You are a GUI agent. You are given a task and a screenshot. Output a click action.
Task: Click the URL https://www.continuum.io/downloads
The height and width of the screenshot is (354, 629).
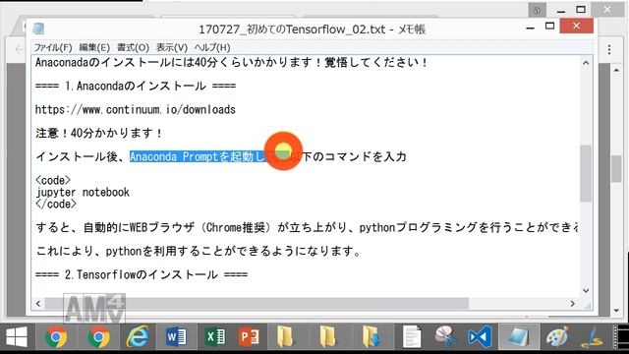coord(136,109)
